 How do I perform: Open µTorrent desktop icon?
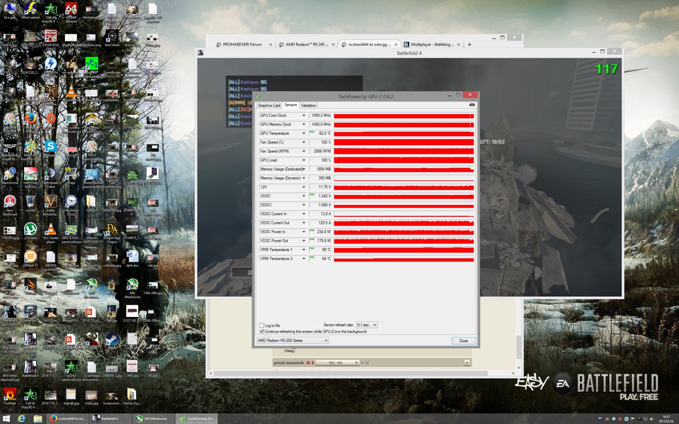30,231
